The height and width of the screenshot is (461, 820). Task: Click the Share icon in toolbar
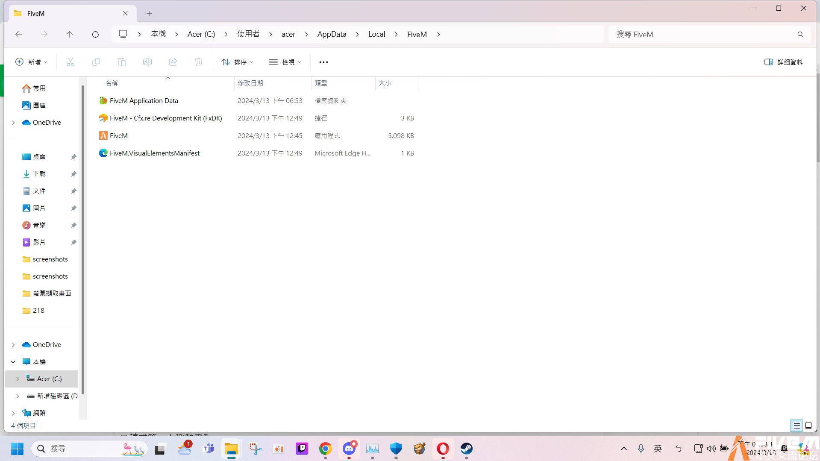tap(173, 62)
